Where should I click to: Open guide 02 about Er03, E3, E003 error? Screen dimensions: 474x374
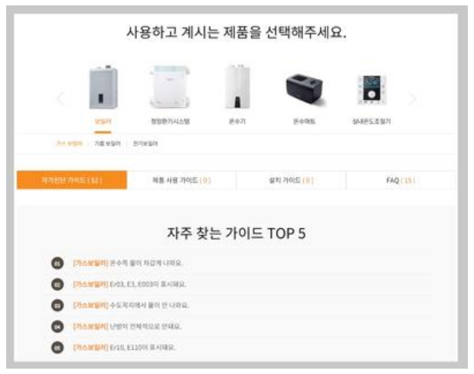130,284
